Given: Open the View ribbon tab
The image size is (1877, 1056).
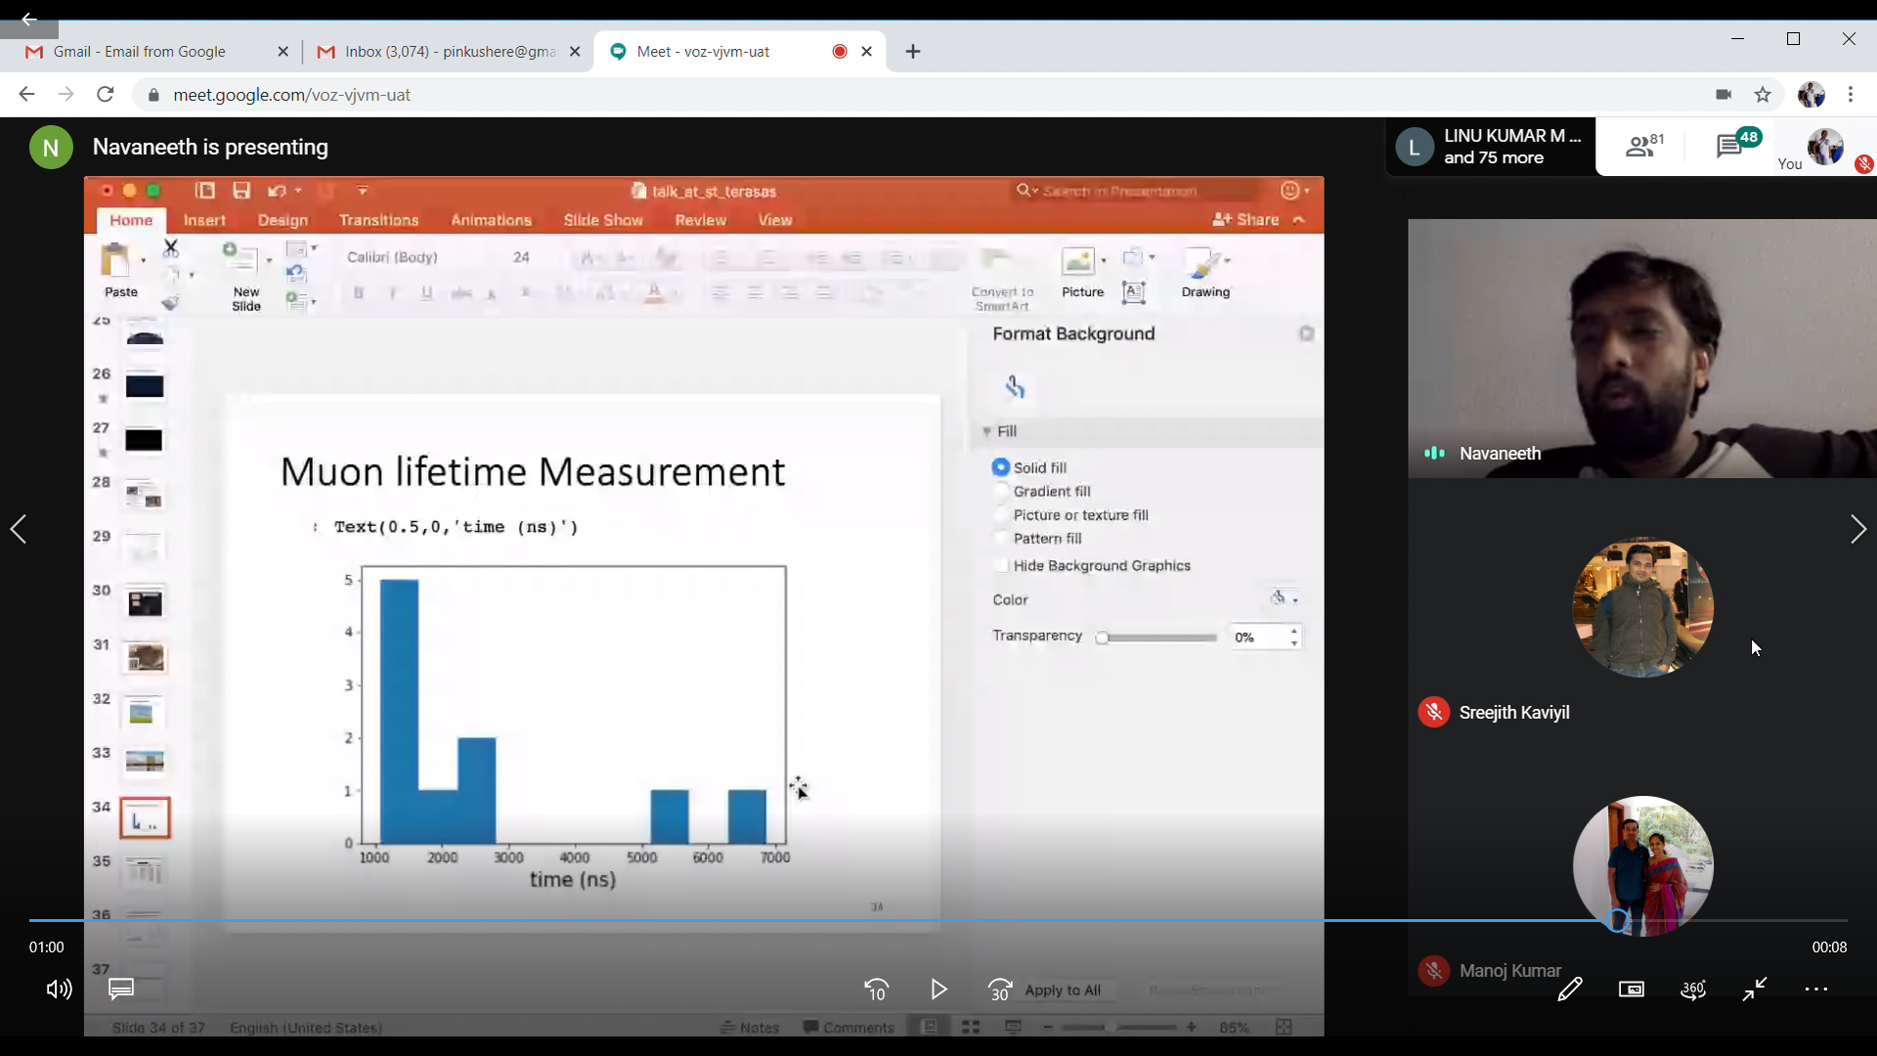Looking at the screenshot, I should (775, 220).
